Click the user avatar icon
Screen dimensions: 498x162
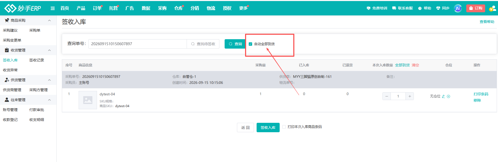(x=492, y=8)
